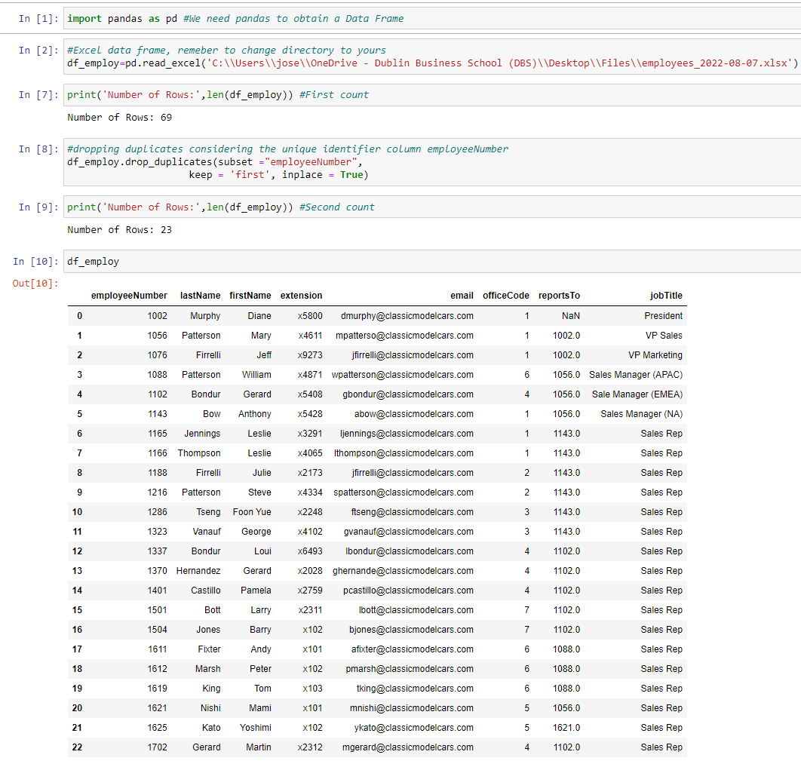Click the output 'Number of Rows: 69'
This screenshot has height=767, width=801.
point(119,118)
